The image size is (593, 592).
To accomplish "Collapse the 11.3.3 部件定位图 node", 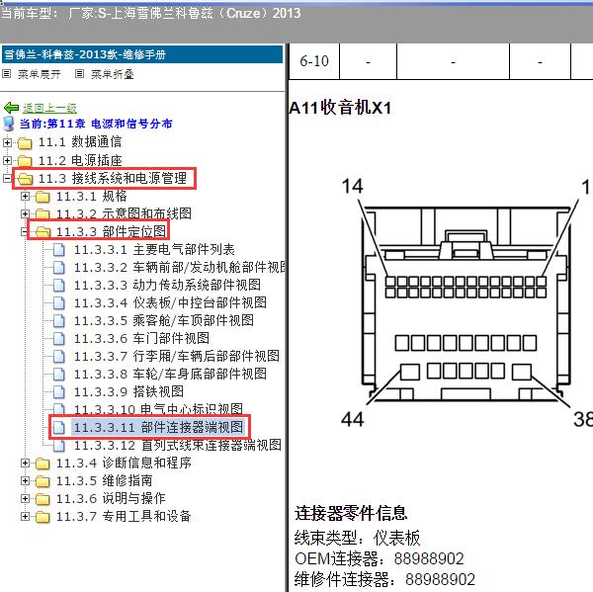I will pos(25,231).
